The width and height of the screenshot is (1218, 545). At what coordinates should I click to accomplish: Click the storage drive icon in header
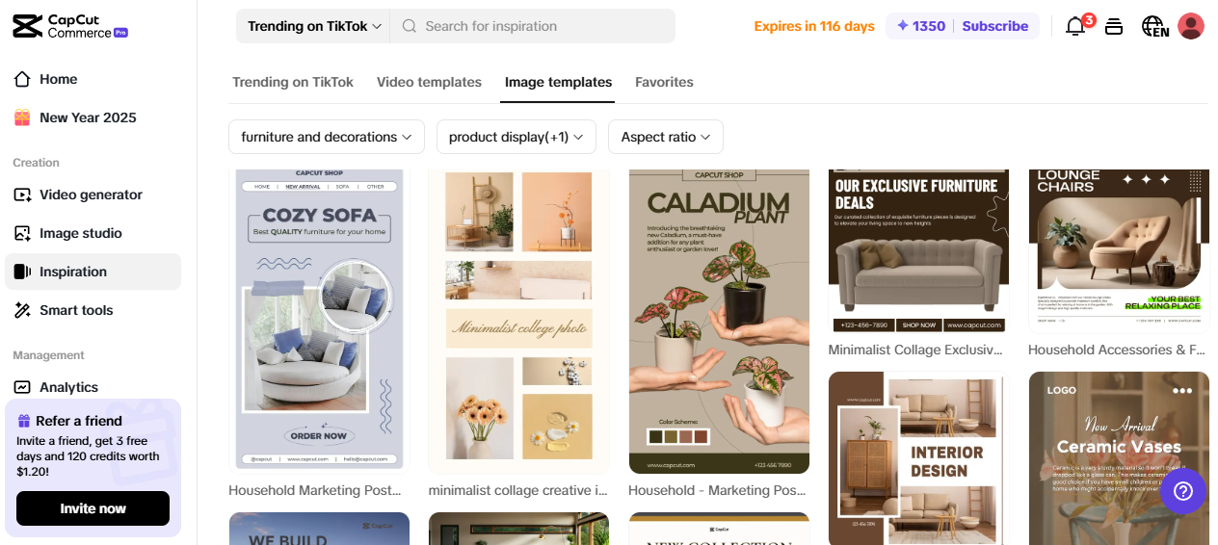tap(1114, 26)
